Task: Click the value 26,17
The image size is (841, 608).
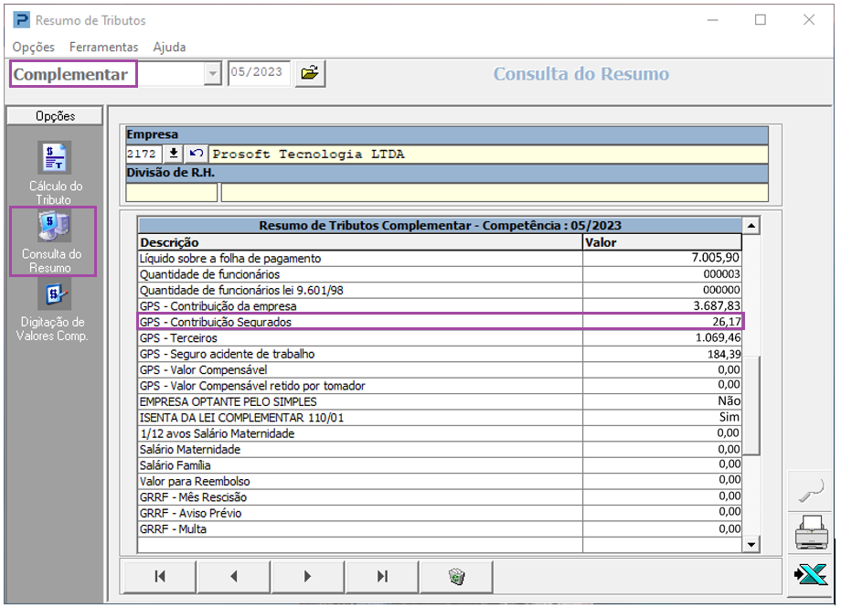Action: tap(727, 322)
